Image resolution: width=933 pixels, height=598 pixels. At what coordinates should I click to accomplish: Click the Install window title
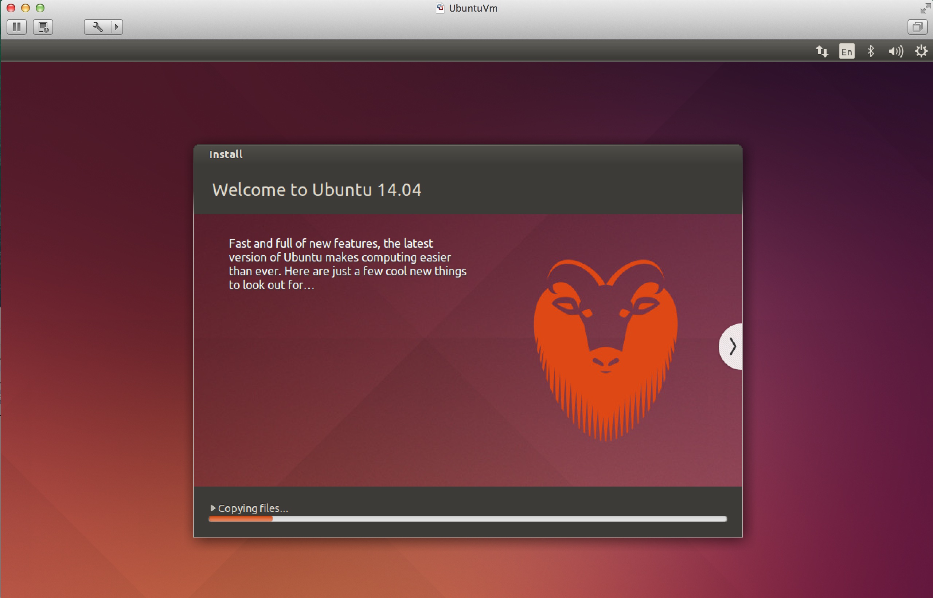point(225,154)
